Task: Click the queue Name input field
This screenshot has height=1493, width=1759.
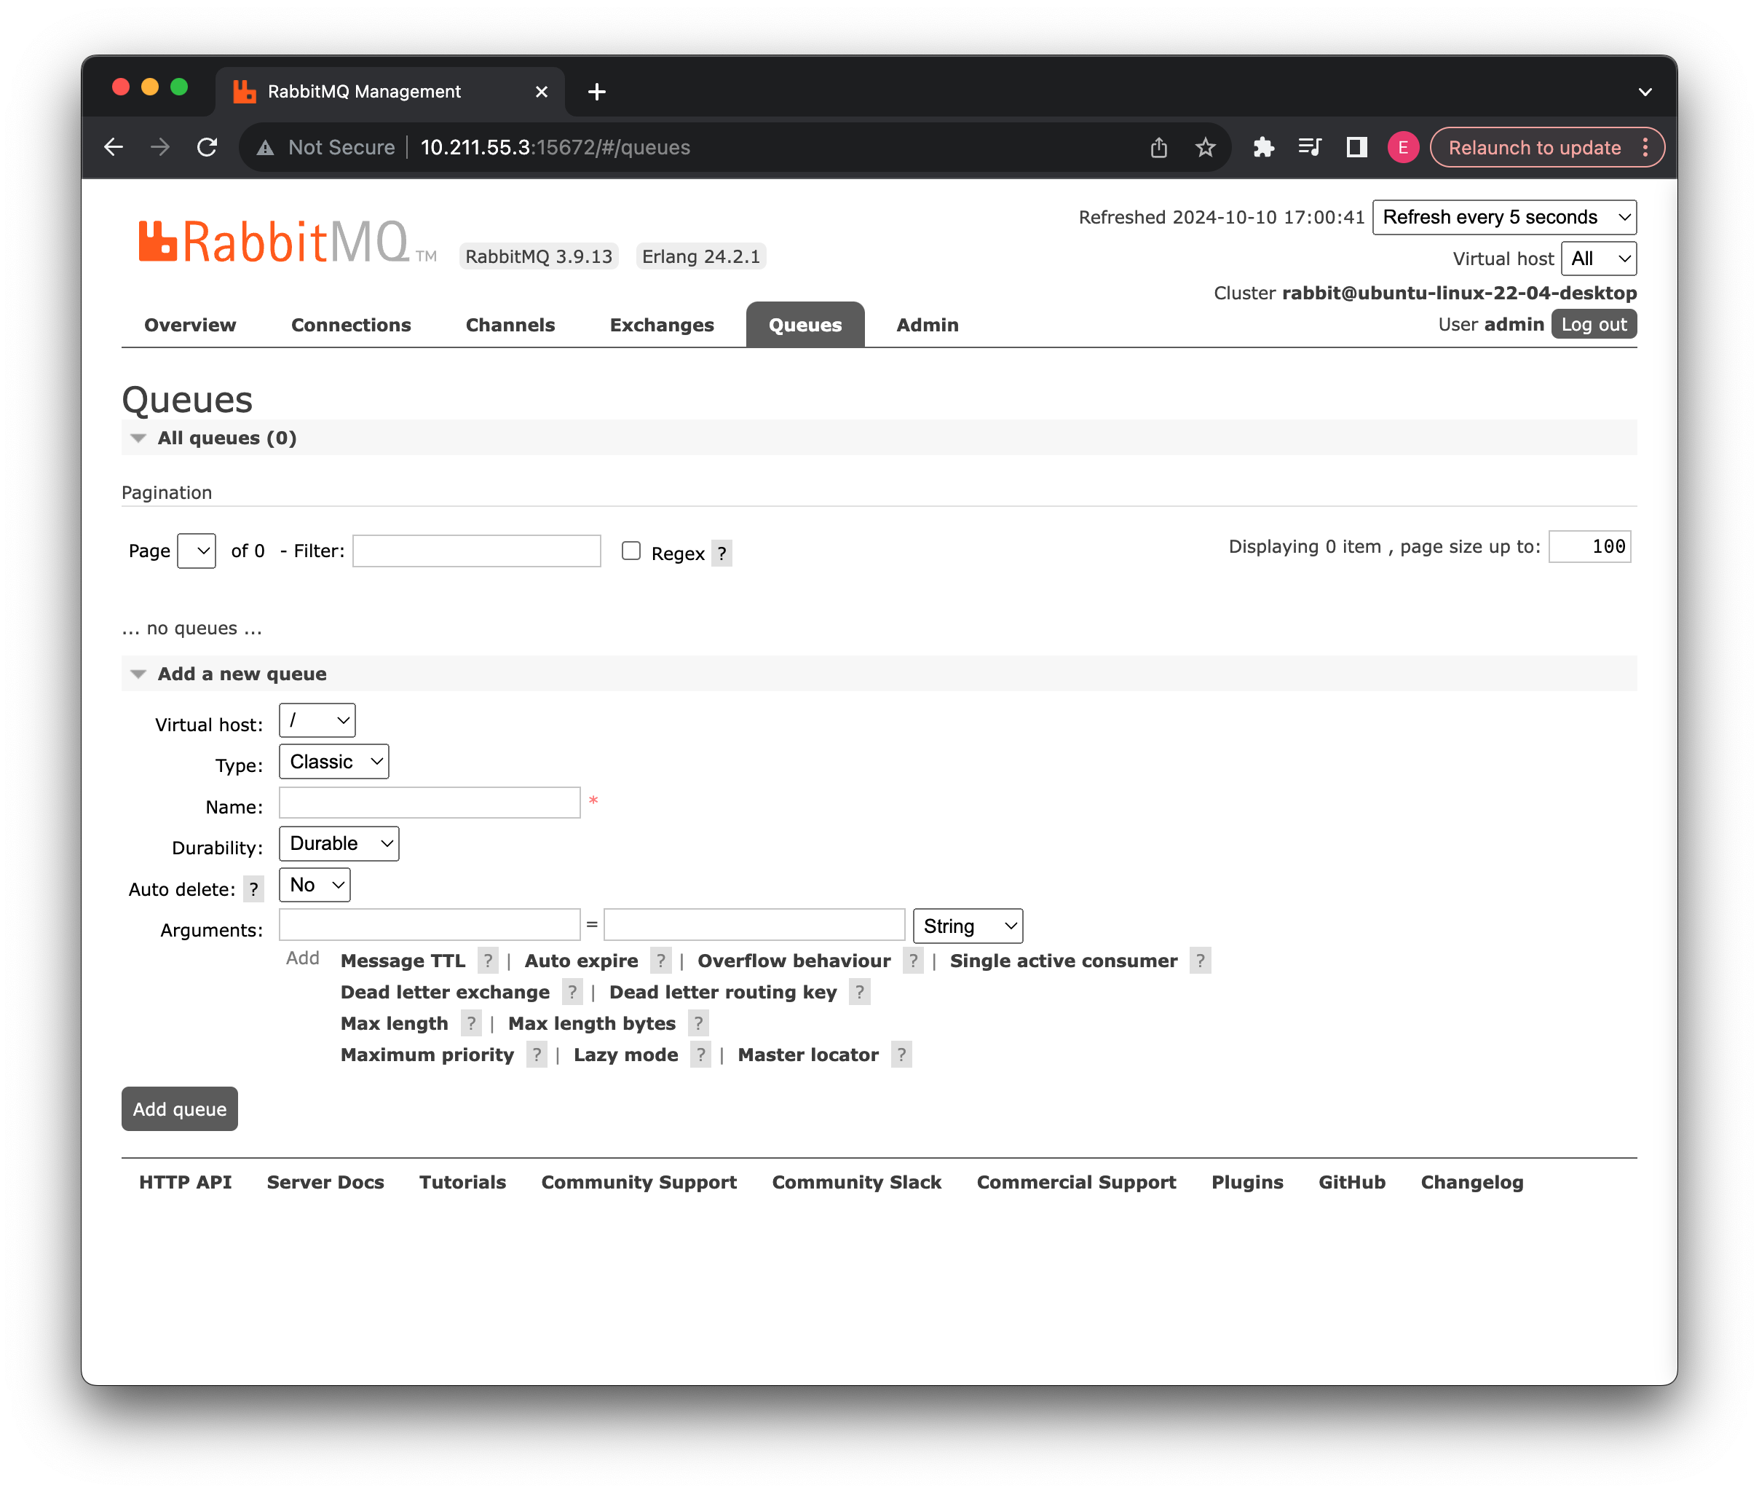Action: pyautogui.click(x=429, y=803)
